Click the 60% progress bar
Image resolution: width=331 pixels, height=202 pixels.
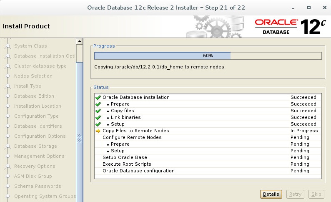208,56
